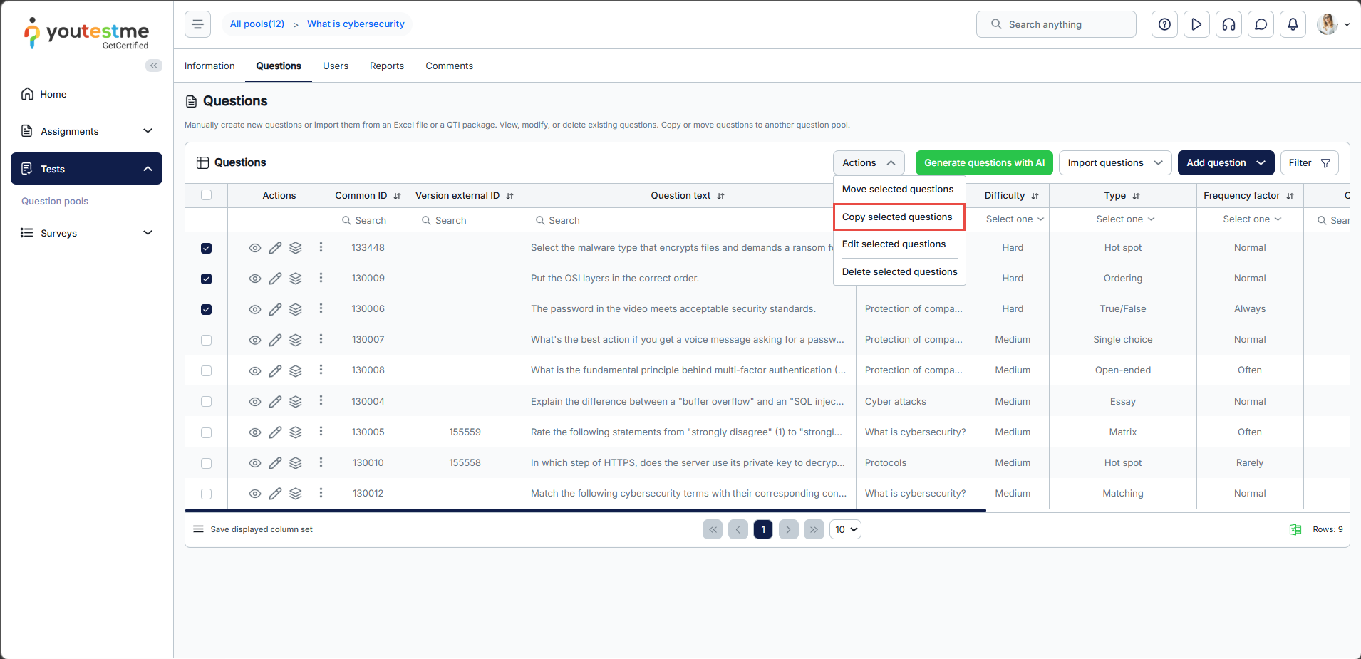Click Generate questions with AI button
This screenshot has height=659, width=1361.
tap(984, 162)
